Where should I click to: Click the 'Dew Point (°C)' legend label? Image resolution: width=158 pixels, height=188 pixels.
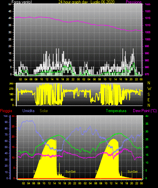point(145,111)
